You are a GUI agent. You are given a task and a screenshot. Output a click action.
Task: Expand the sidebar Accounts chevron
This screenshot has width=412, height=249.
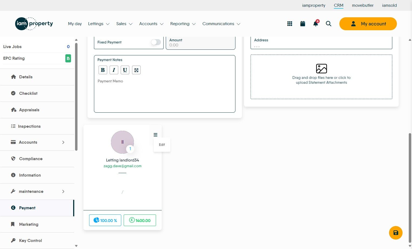point(63,142)
